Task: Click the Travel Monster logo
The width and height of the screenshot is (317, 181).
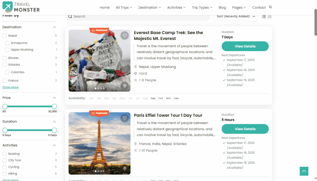Action: point(20,7)
